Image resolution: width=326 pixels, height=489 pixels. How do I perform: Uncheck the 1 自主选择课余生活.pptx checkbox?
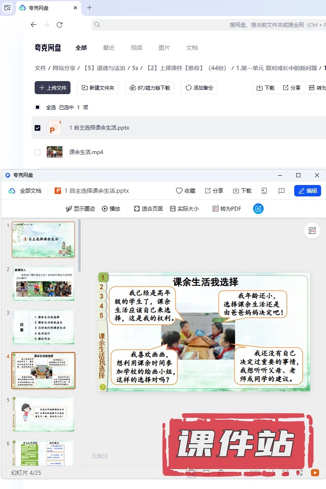pyautogui.click(x=37, y=128)
